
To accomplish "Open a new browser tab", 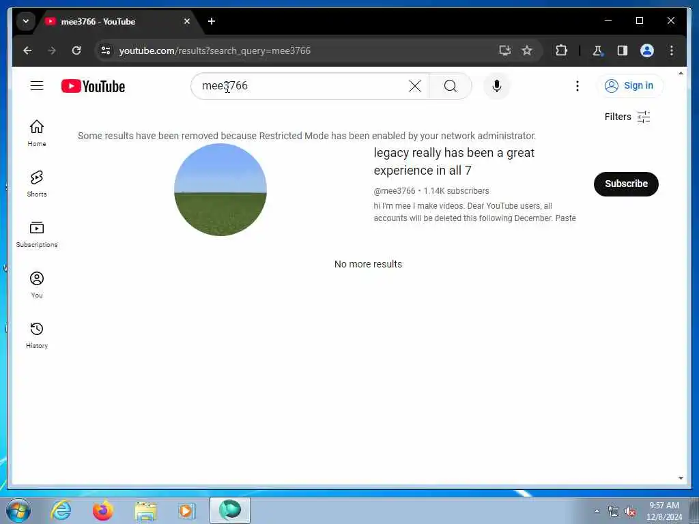I will click(x=212, y=21).
